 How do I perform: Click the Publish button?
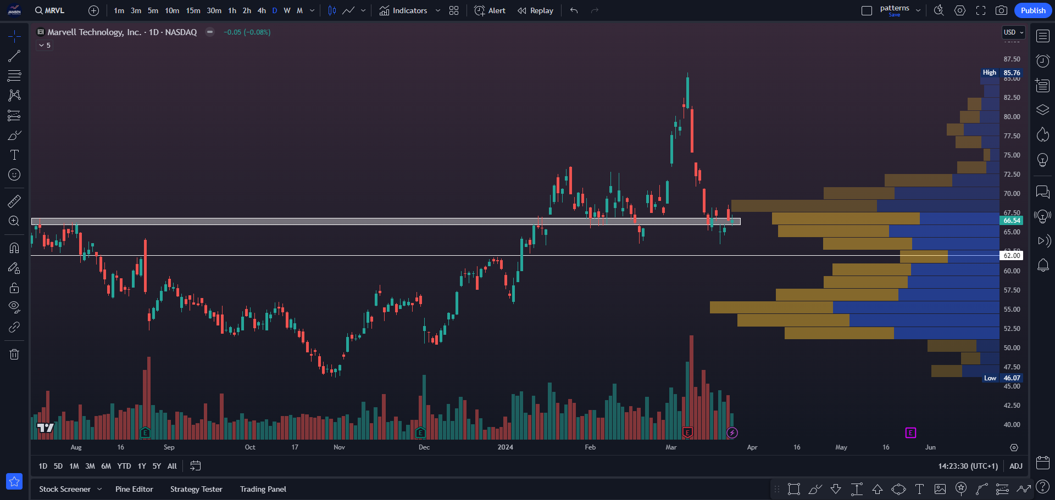coord(1033,10)
